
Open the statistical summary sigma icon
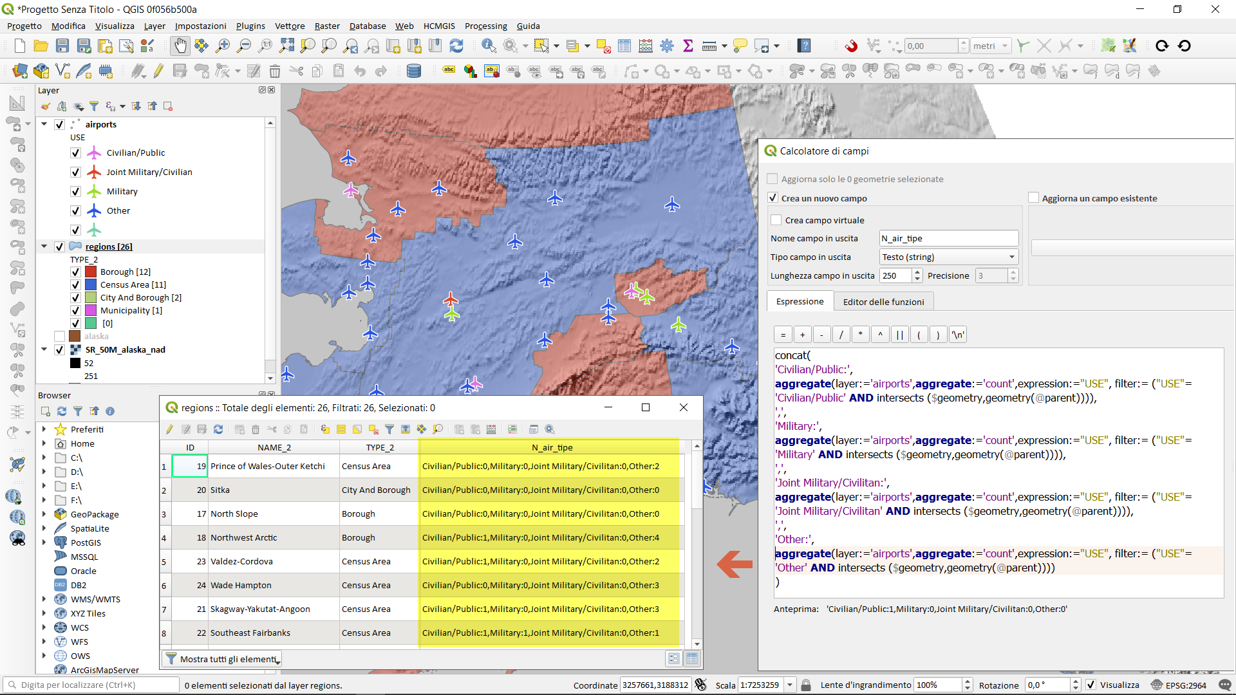688,46
